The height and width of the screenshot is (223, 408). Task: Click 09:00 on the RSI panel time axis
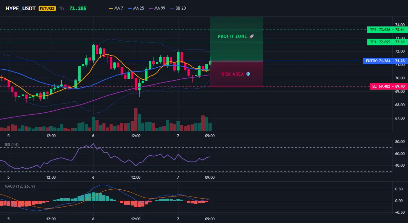pos(210,177)
